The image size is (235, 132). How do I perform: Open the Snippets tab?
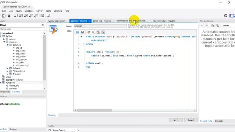pyautogui.click(x=219, y=121)
